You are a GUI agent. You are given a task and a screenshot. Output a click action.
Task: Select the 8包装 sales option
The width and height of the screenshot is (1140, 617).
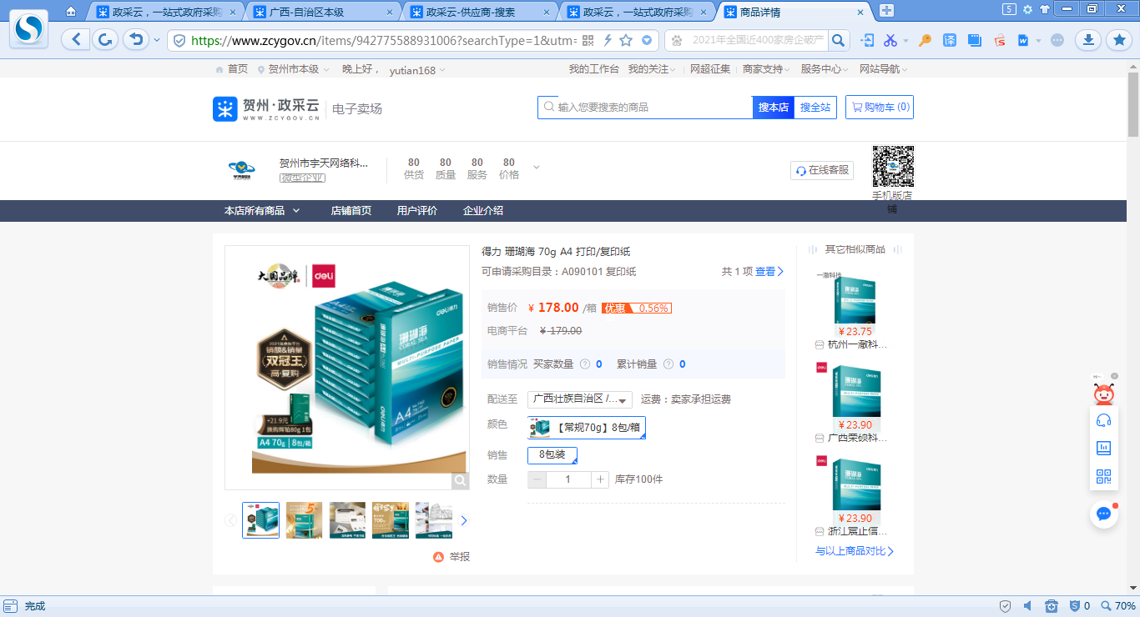tap(552, 455)
